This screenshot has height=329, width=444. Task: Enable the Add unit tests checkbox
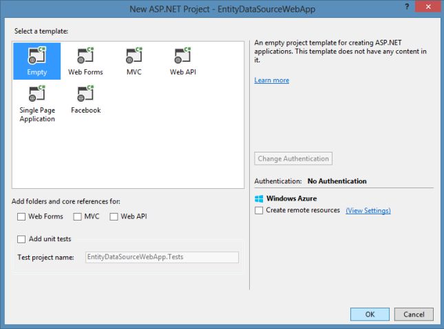[x=21, y=239]
